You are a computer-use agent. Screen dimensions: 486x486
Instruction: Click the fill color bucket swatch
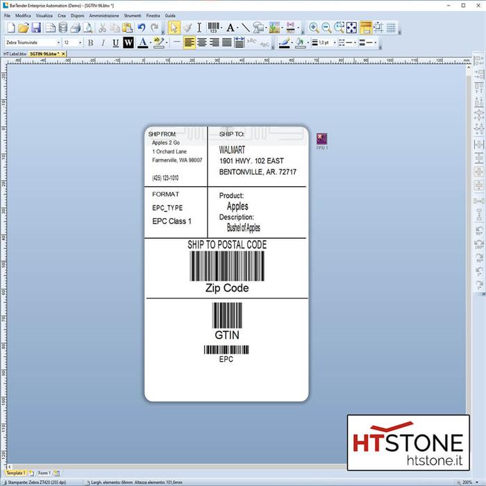tap(300, 42)
